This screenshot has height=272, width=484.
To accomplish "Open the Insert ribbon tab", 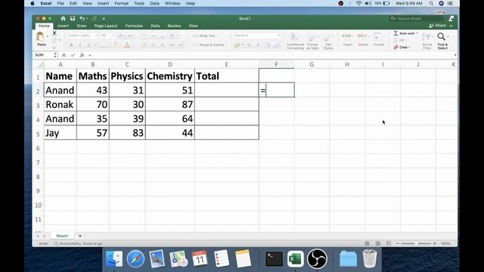I will pos(63,26).
